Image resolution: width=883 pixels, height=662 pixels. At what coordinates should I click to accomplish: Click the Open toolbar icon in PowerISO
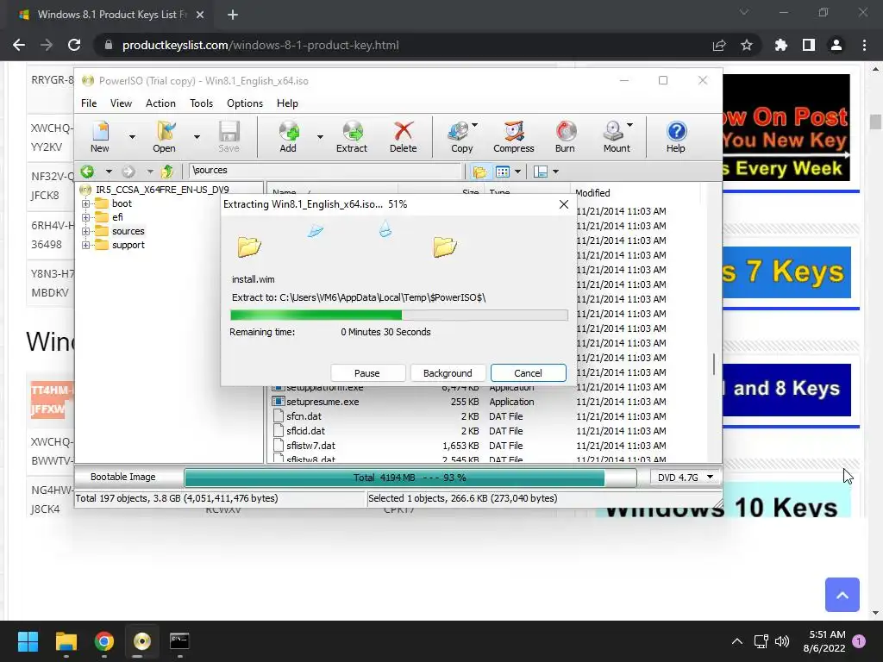click(164, 136)
